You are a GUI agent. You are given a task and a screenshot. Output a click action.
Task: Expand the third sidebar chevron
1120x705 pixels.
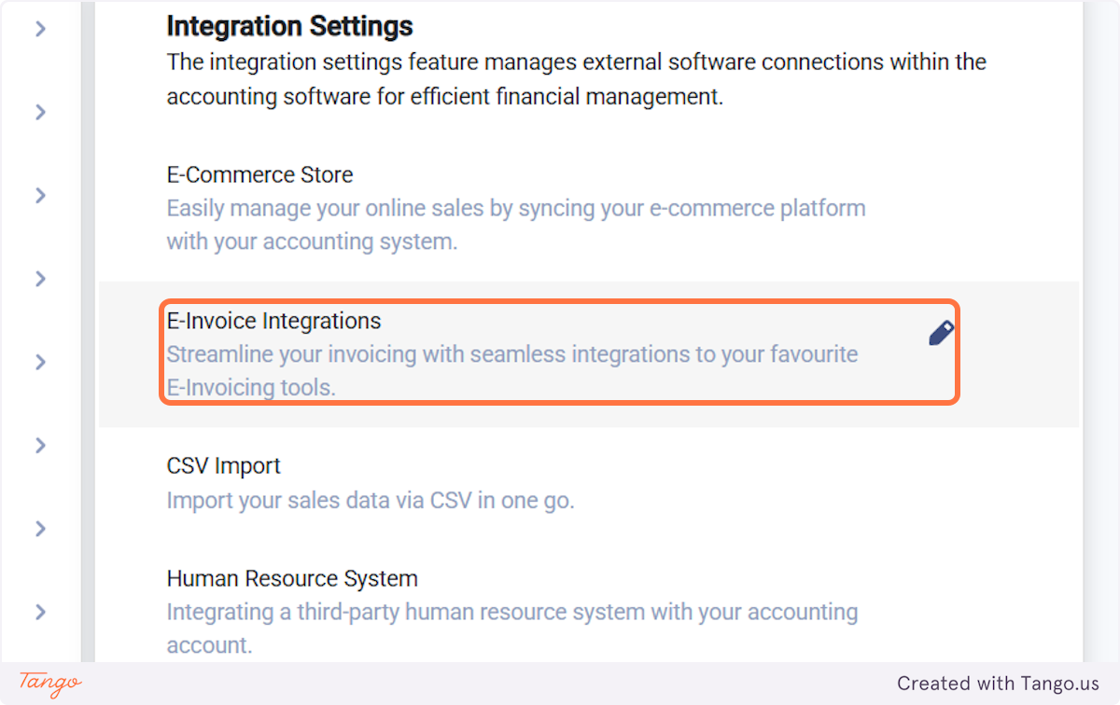[x=39, y=195]
